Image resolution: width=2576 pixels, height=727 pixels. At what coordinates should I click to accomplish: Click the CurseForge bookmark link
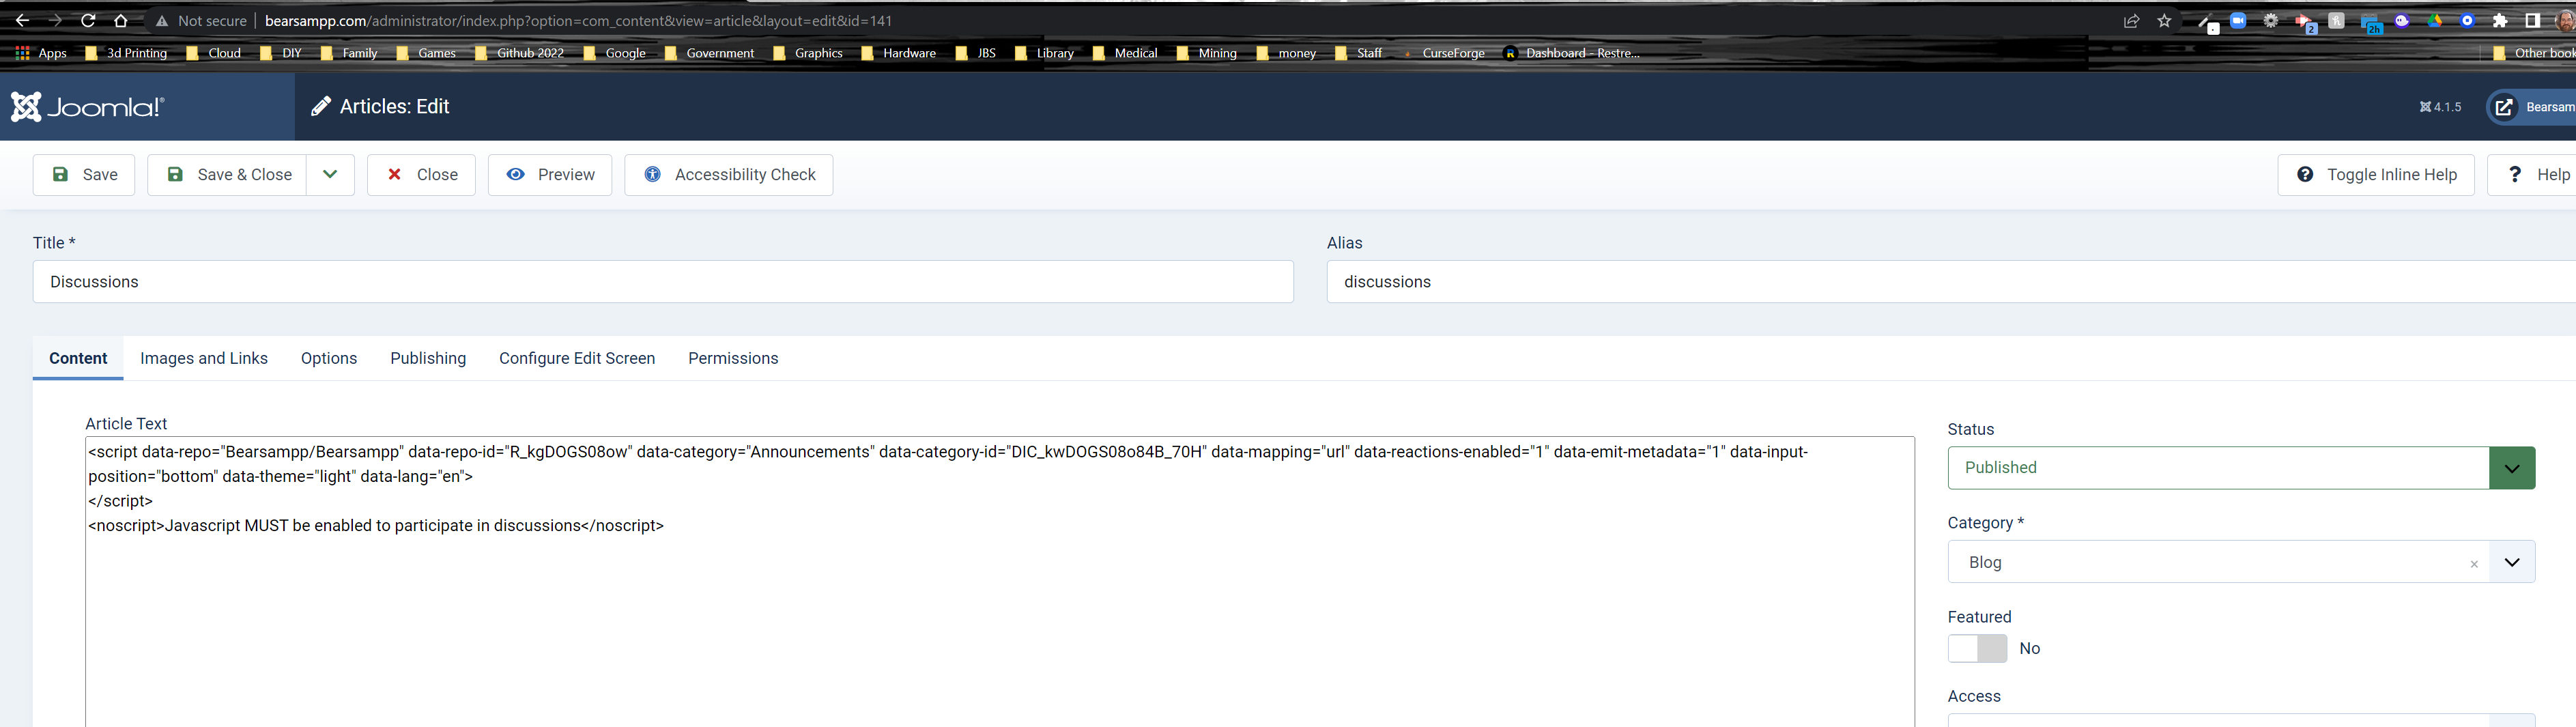[x=1455, y=53]
